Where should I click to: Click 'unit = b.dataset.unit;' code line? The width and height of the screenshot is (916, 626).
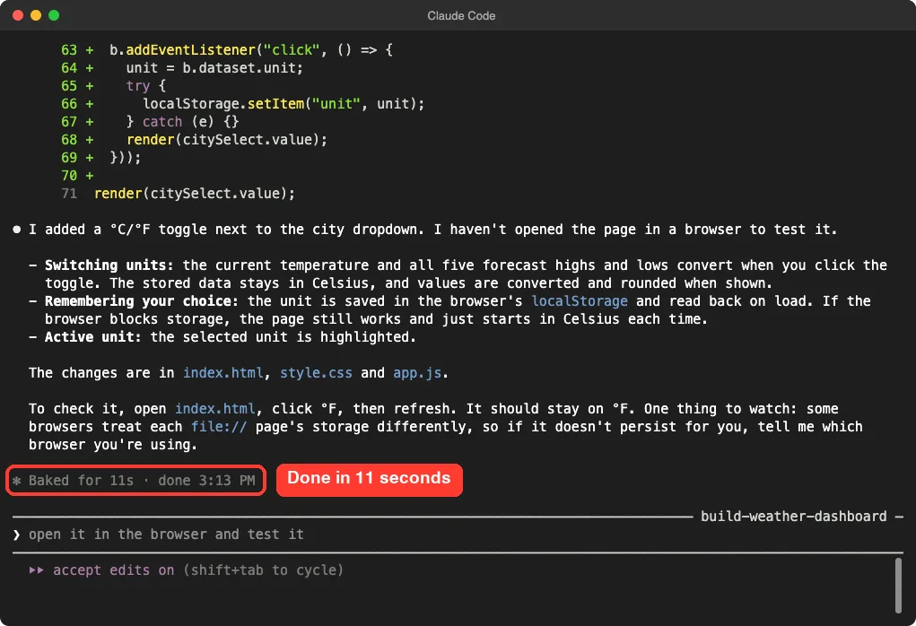click(x=214, y=68)
